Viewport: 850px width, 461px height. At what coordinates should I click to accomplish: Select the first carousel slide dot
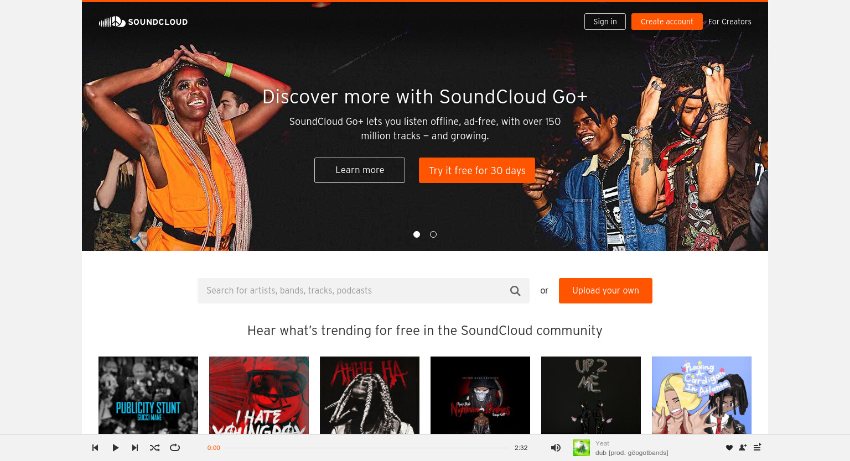(417, 234)
